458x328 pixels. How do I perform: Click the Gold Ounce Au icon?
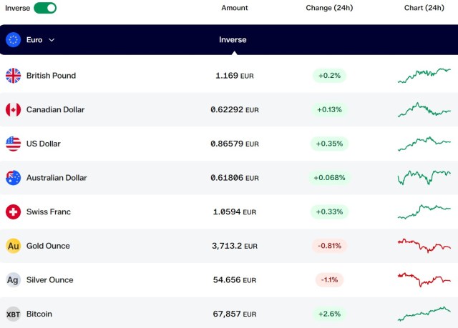(x=13, y=246)
